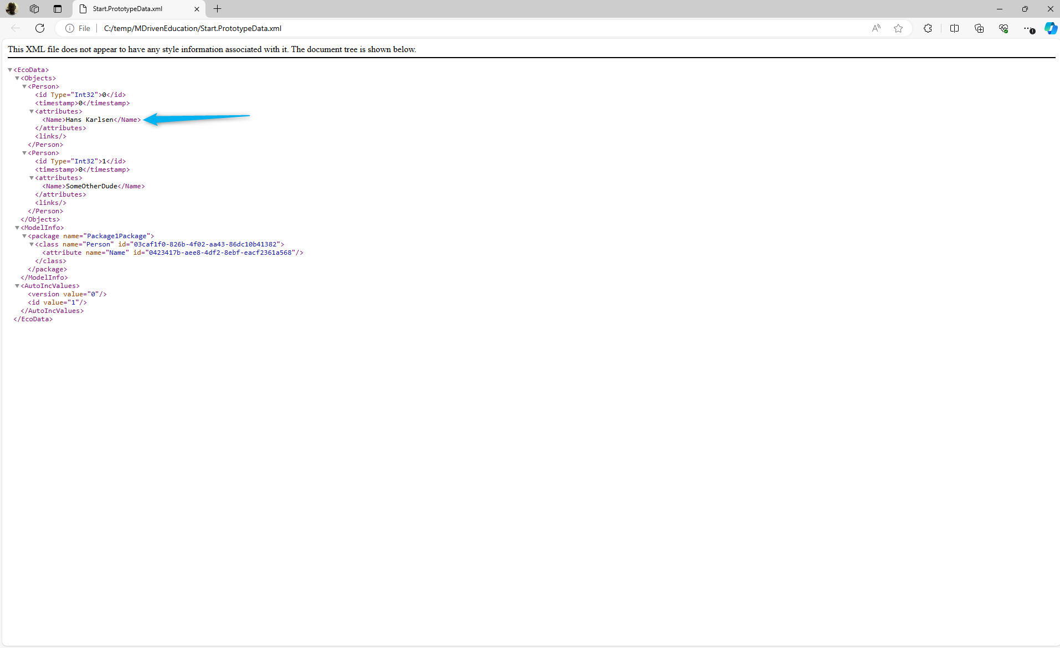Image resolution: width=1060 pixels, height=648 pixels.
Task: Select the Start.PrototypeData.xml tab
Action: click(x=133, y=9)
